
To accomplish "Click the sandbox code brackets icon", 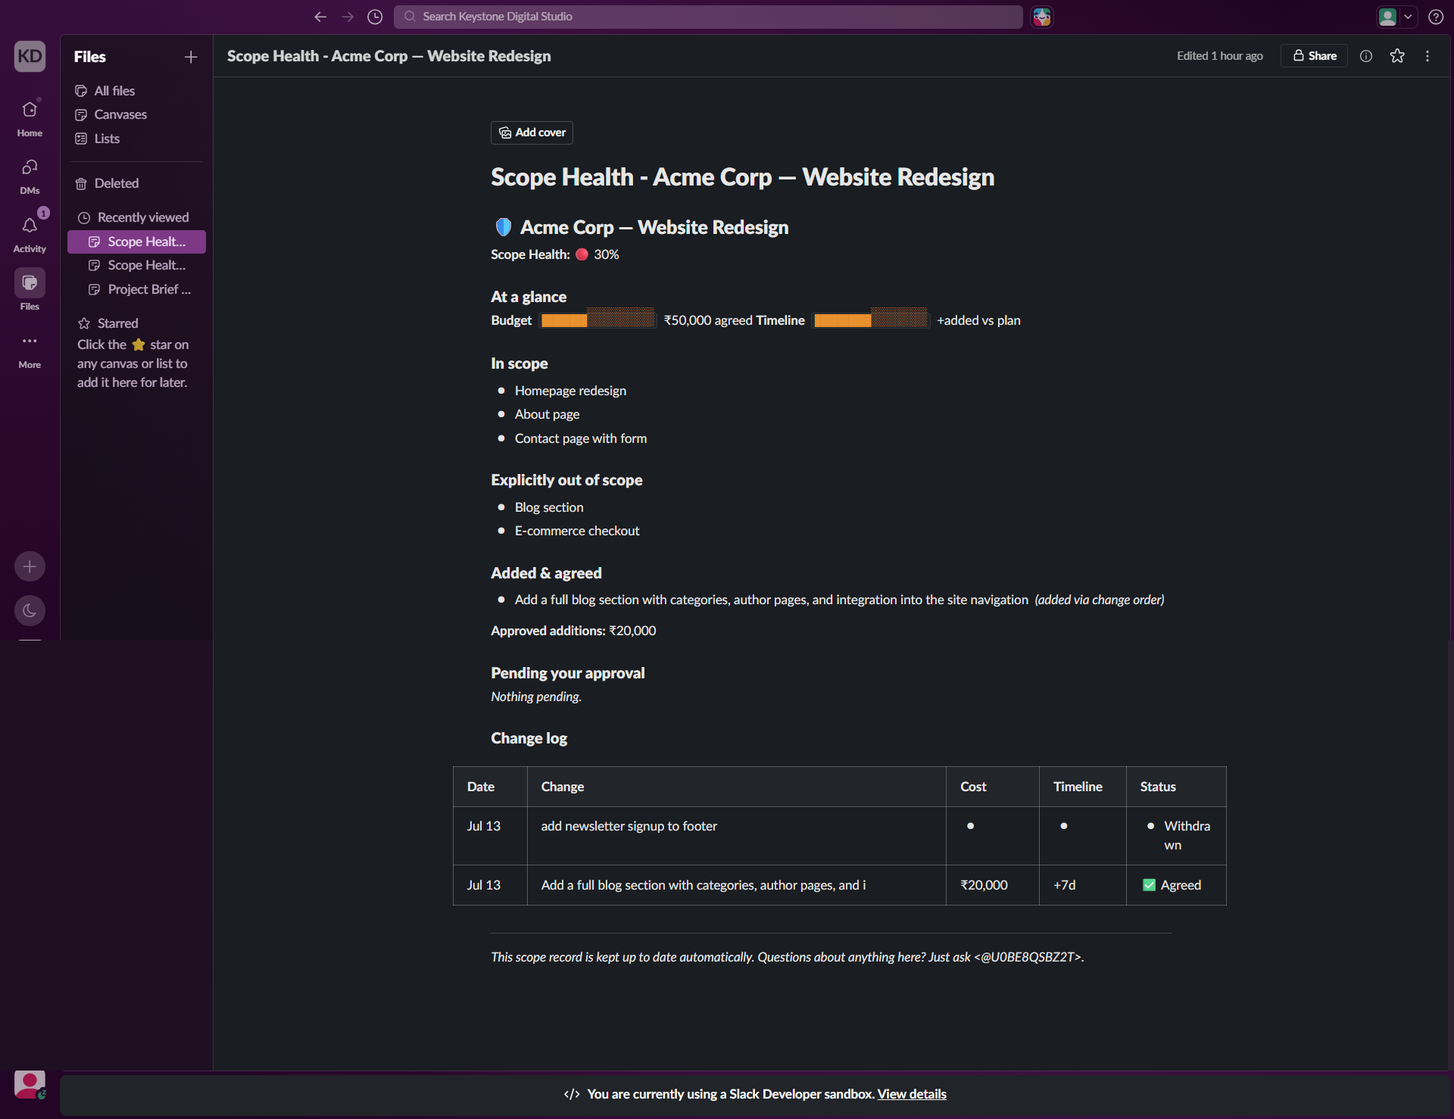I will [572, 1094].
